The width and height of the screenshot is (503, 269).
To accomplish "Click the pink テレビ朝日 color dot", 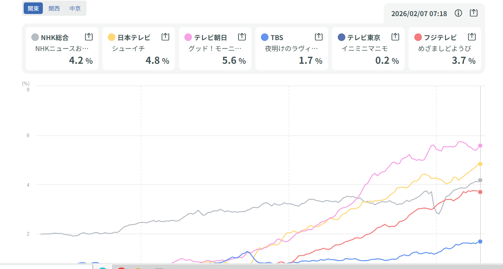I will tap(188, 37).
